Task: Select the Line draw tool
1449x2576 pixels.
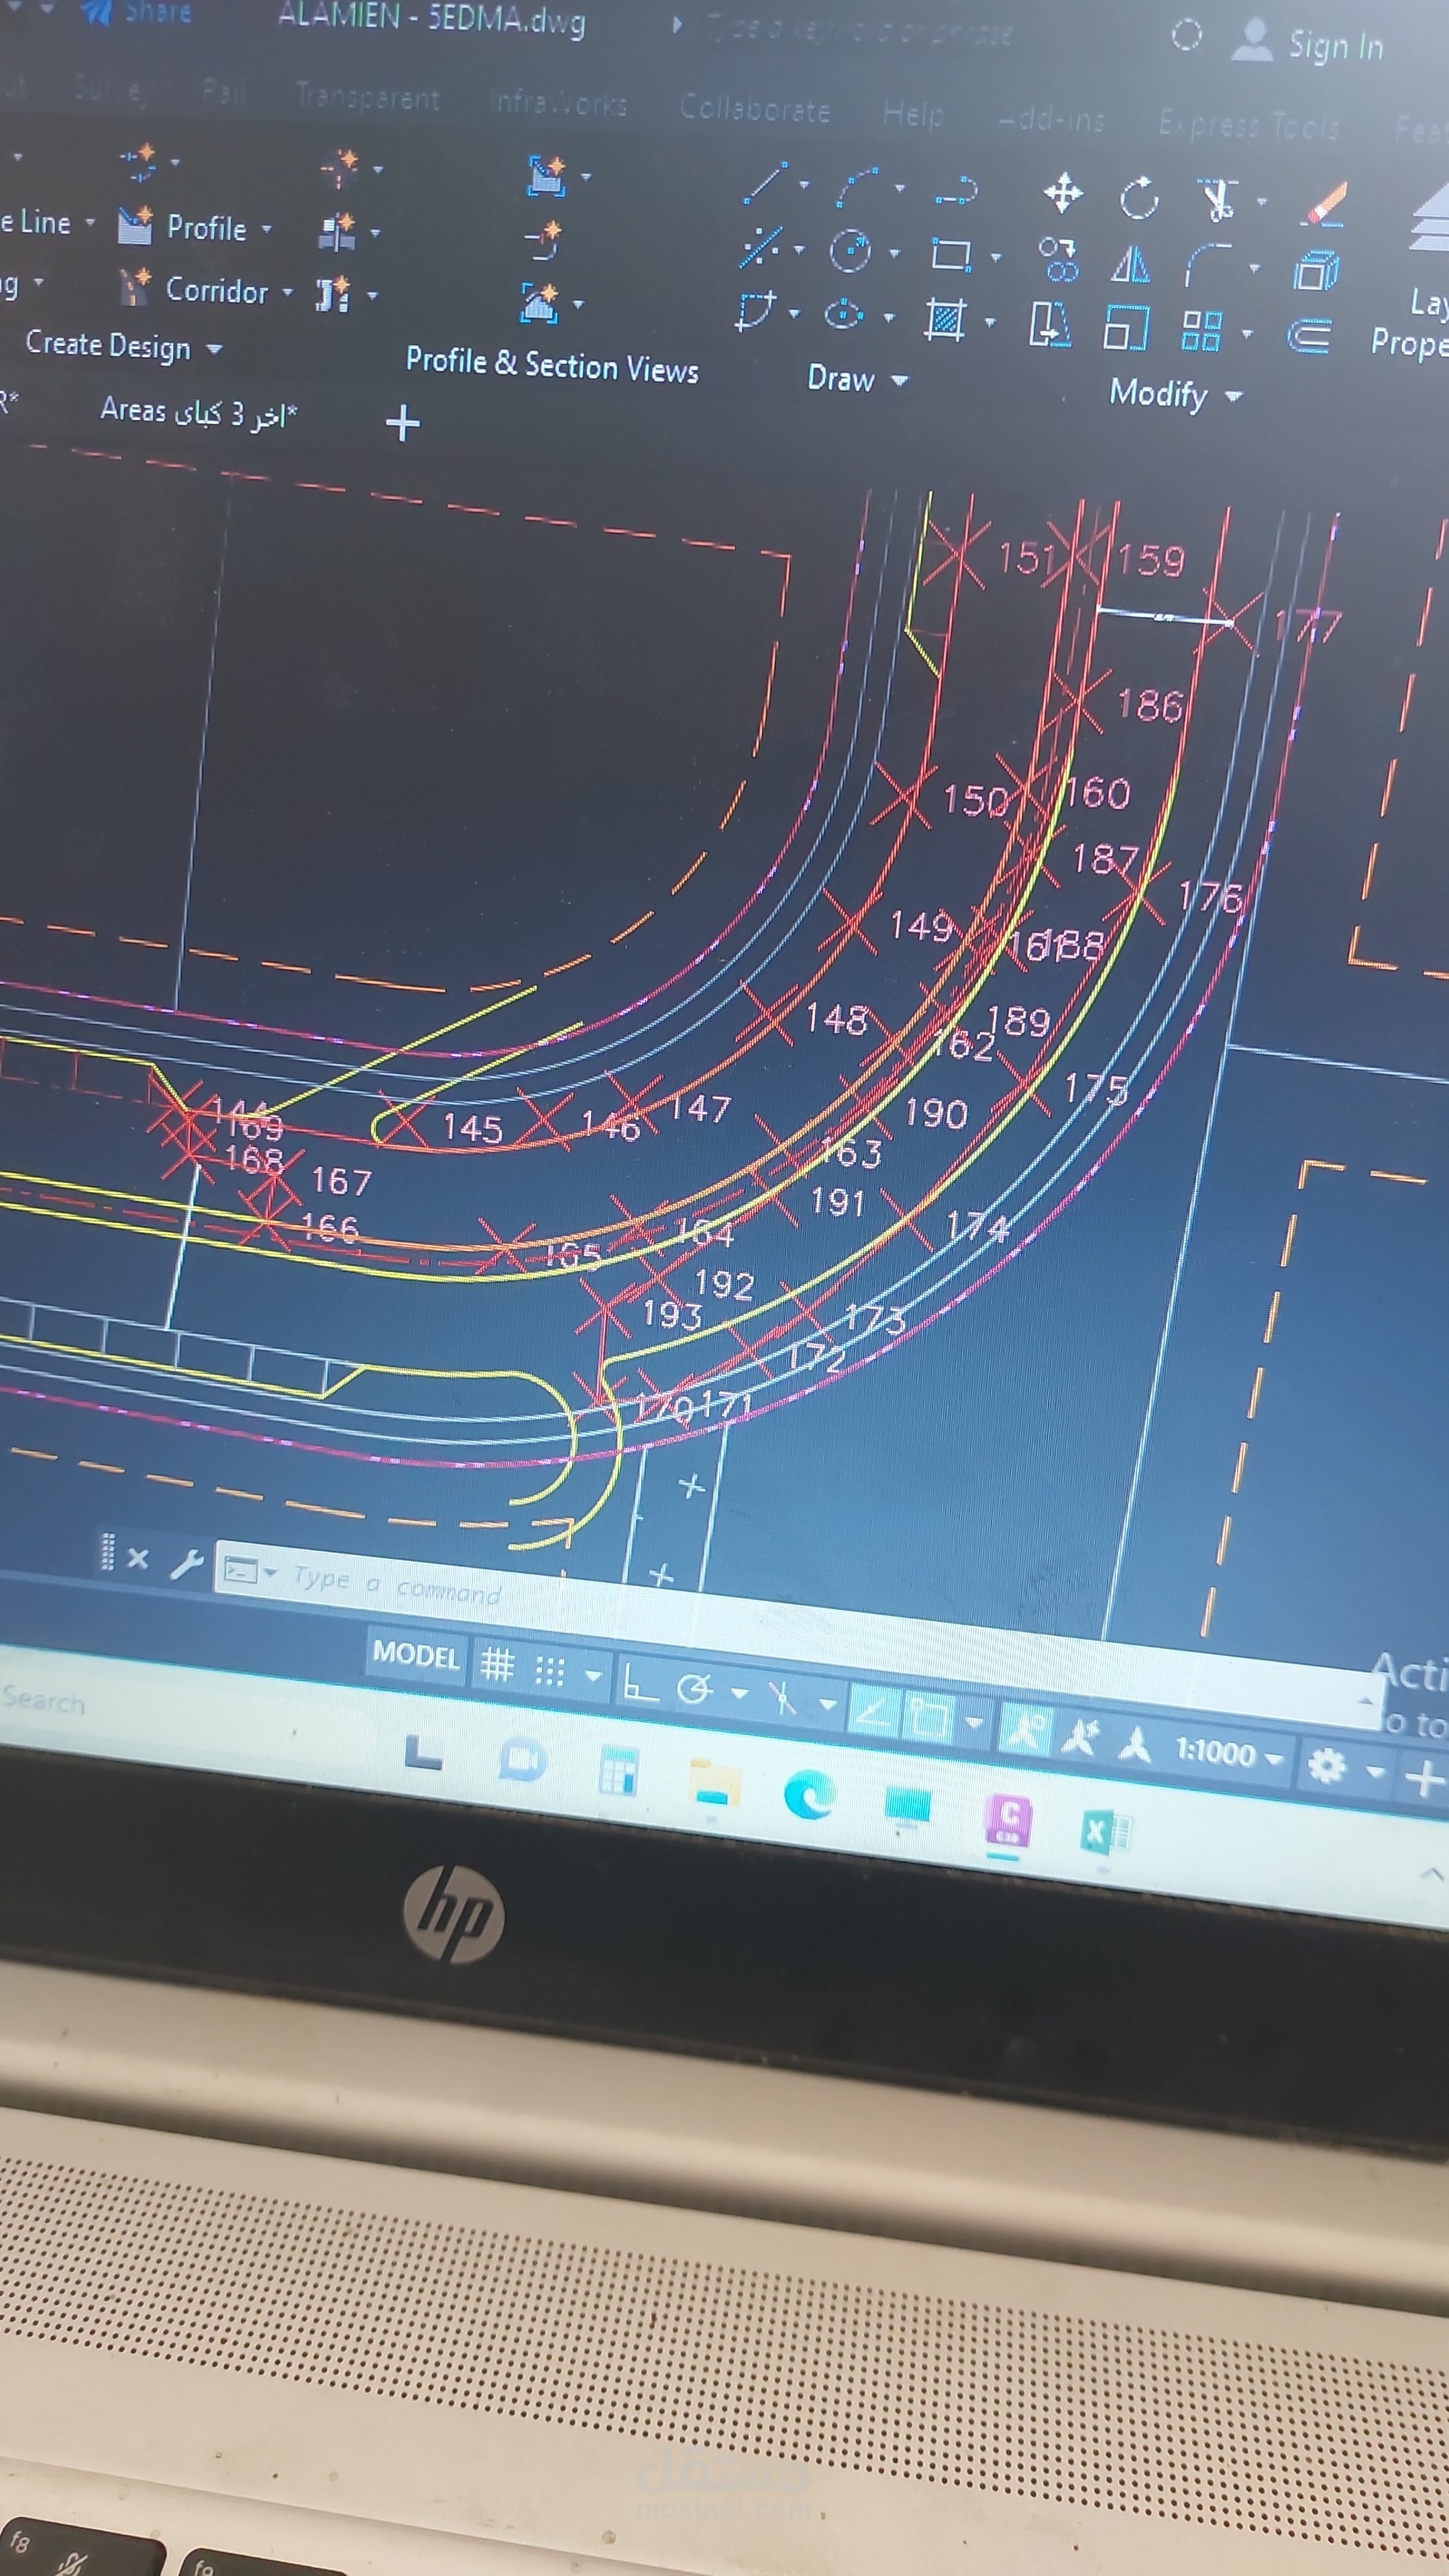Action: [x=766, y=183]
